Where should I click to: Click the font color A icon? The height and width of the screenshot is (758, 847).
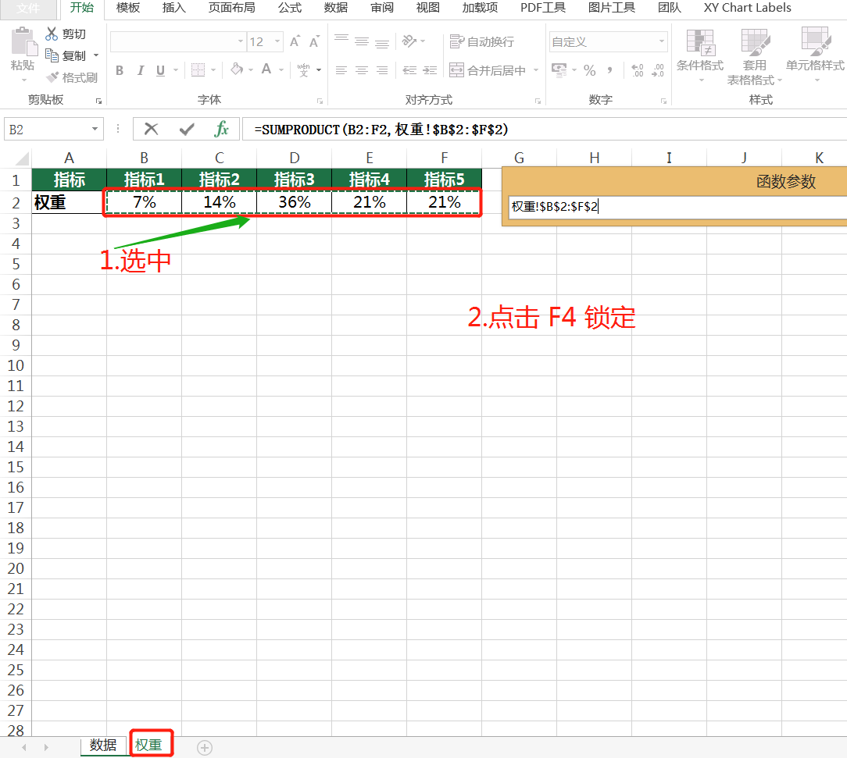click(x=266, y=69)
